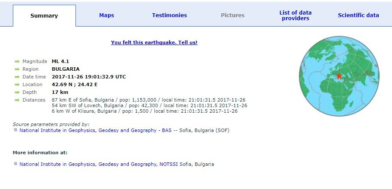Click green arrow beside Magnitude
The height and width of the screenshot is (189, 392).
tap(17, 61)
